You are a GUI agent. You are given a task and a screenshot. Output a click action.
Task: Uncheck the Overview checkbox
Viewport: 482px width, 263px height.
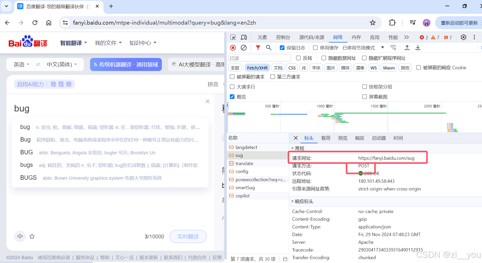point(232,97)
